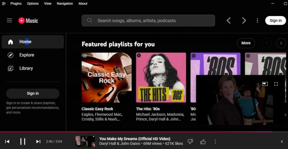Click The Hits: '80s title link
Viewport: 288px width, 149px height.
tap(148, 109)
